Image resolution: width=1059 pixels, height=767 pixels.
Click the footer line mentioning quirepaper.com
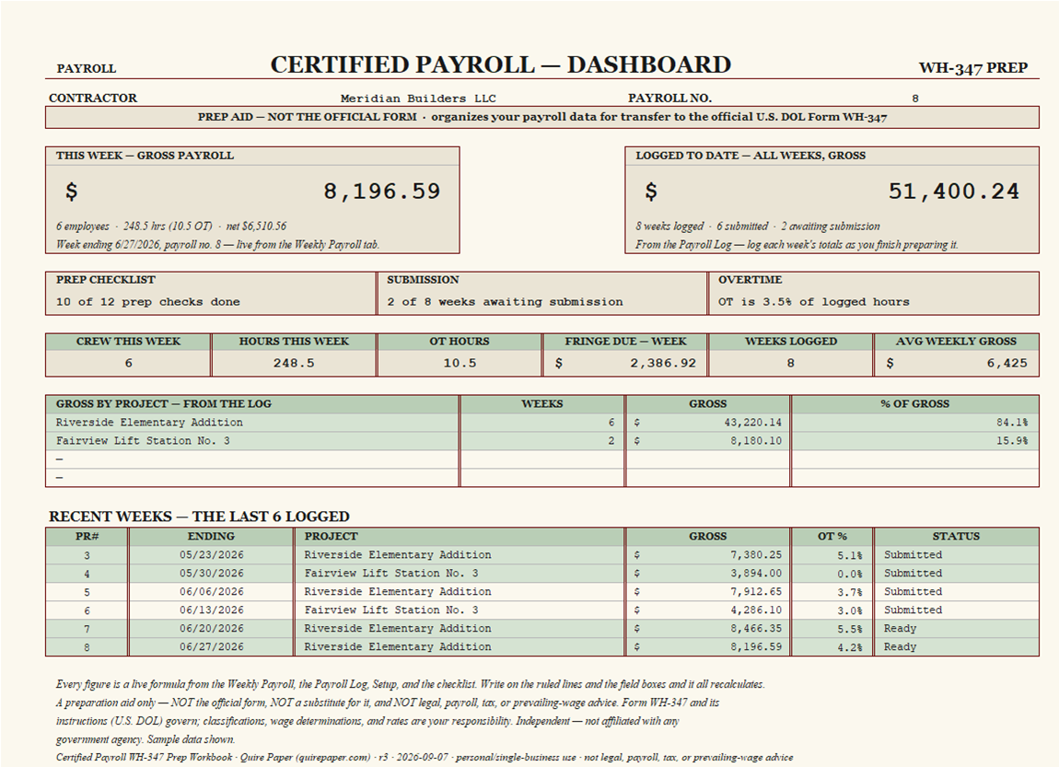pyautogui.click(x=425, y=758)
